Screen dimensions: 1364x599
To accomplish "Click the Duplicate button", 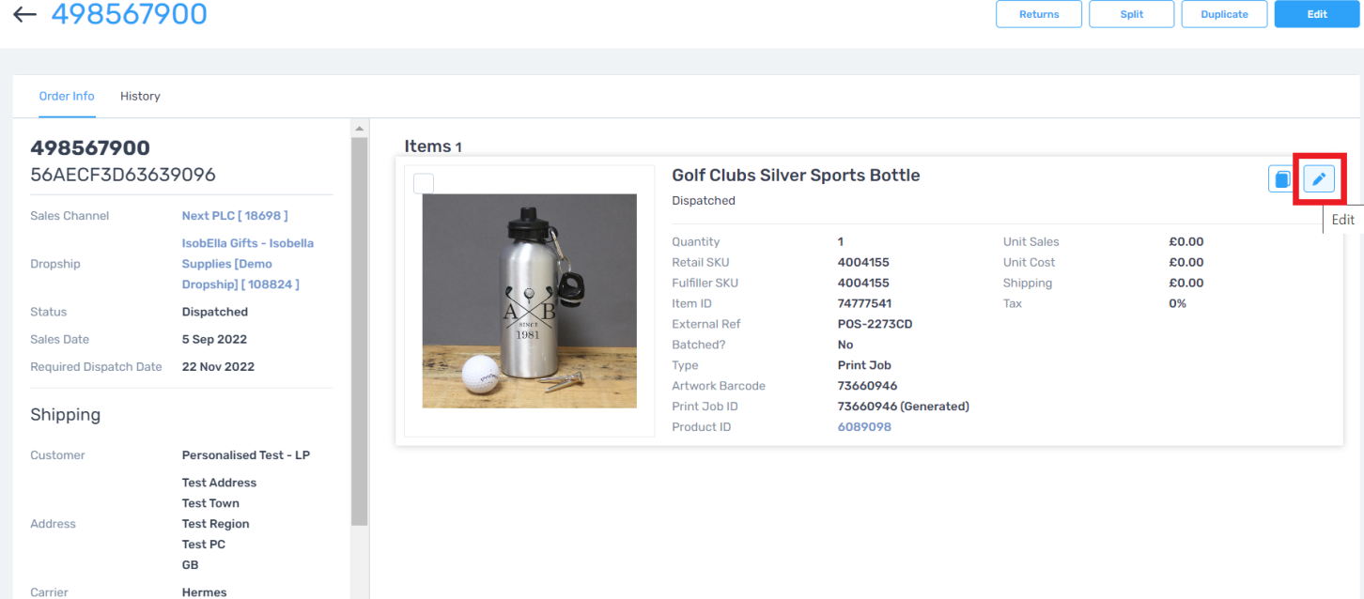I will click(1224, 14).
